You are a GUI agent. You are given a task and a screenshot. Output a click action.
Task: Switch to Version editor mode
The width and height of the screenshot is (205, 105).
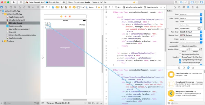click(x=186, y=2)
